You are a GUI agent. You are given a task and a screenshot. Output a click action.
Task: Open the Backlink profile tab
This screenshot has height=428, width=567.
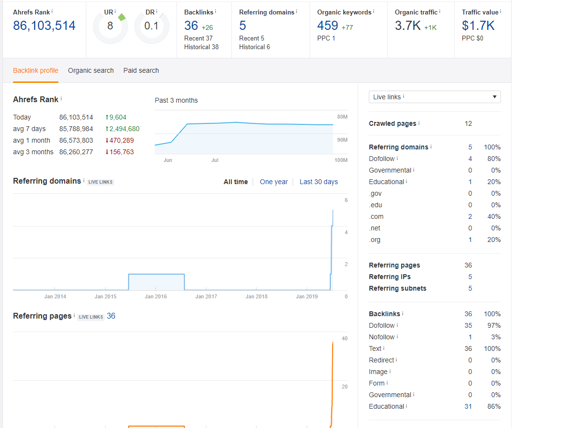point(36,70)
